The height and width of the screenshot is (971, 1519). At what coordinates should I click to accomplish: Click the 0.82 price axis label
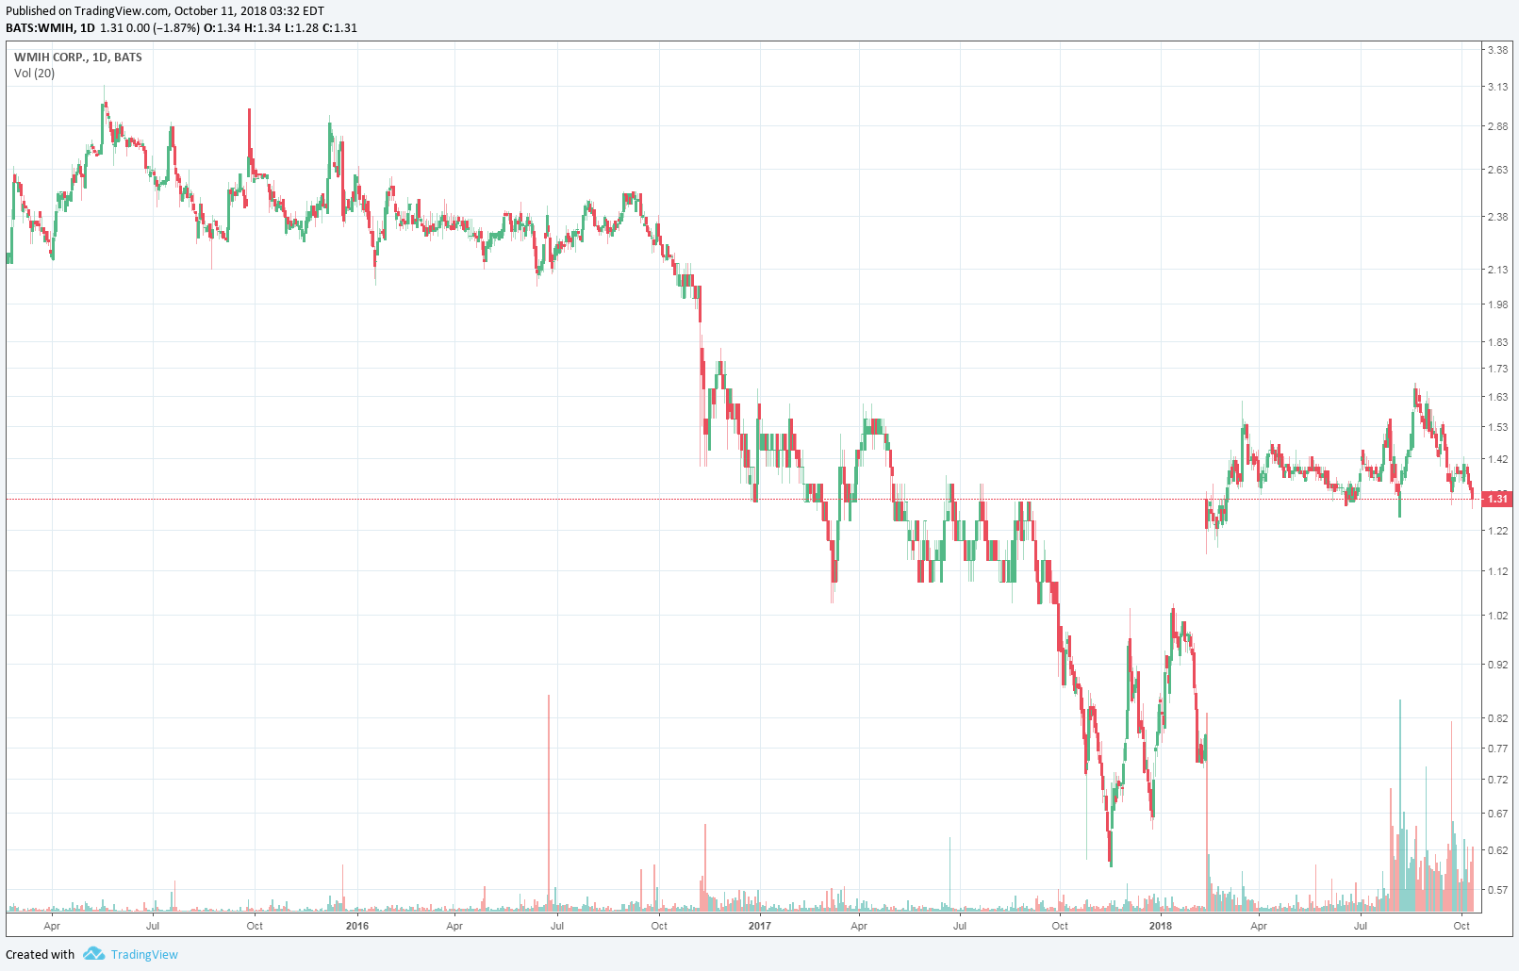click(1497, 718)
